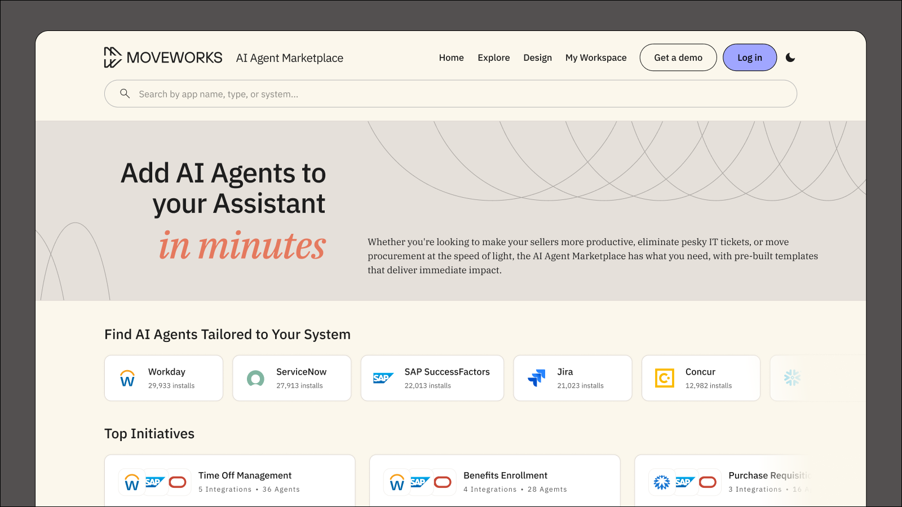Select the Workday app icon
902x507 pixels.
point(127,378)
